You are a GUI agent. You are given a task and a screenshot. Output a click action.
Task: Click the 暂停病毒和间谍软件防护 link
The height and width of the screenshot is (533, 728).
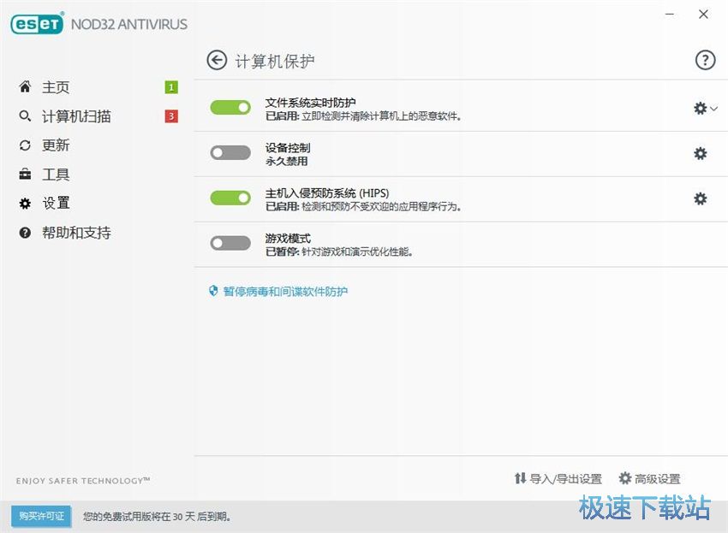285,292
